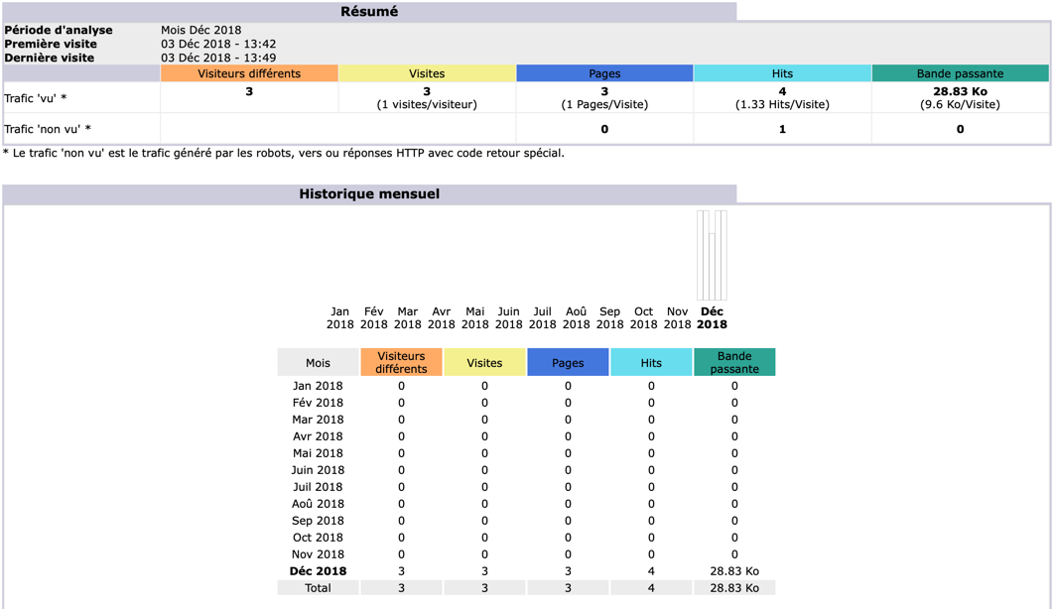Click yellow Visites header in summary table
Screen dimensions: 1054x609
(x=427, y=73)
